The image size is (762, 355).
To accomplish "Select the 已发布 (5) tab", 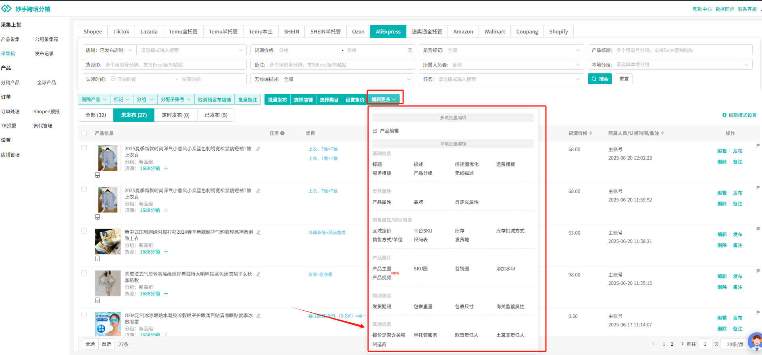I will point(216,115).
